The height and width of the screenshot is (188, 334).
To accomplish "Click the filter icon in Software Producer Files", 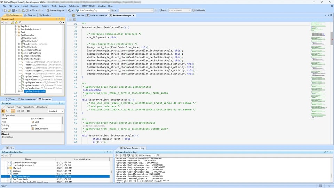I will pos(10,156).
